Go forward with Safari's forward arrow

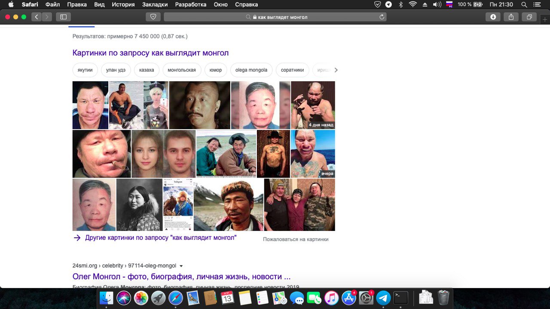47,17
